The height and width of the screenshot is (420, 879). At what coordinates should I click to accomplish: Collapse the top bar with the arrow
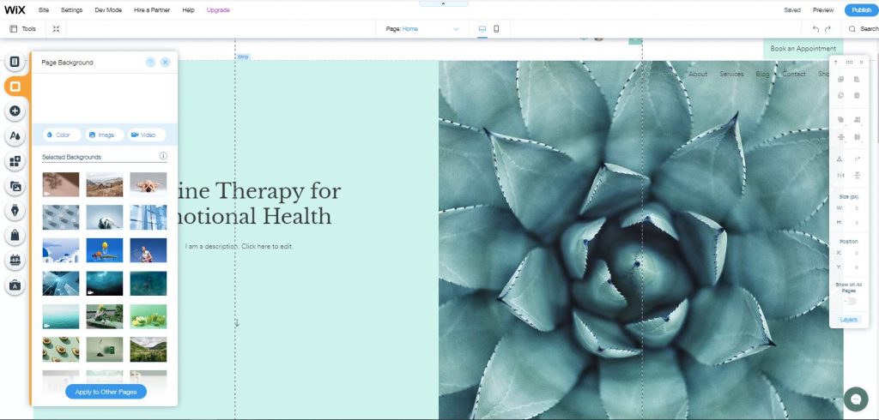[x=443, y=3]
